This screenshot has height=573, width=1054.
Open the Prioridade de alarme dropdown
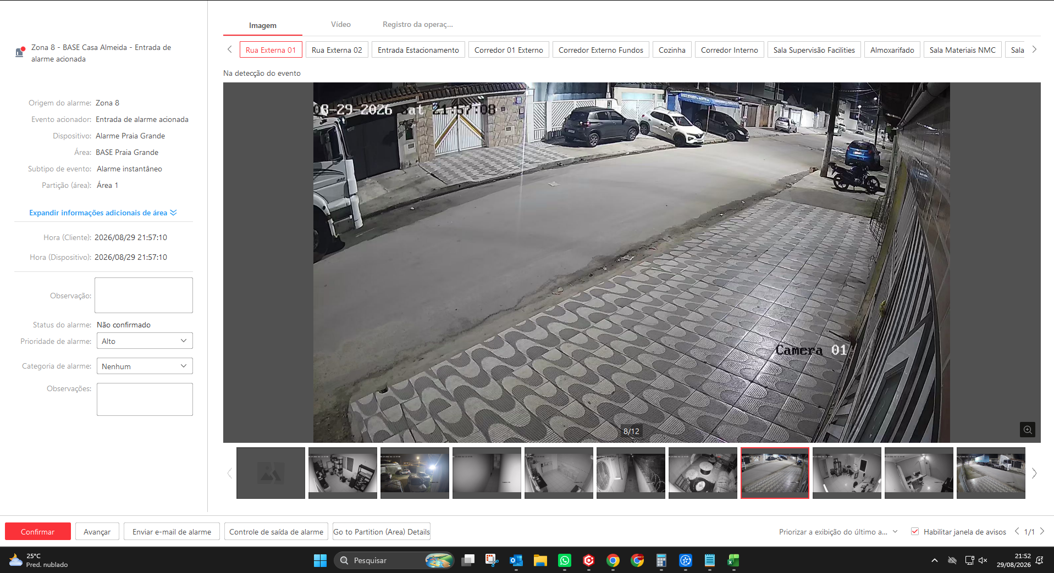pos(145,341)
